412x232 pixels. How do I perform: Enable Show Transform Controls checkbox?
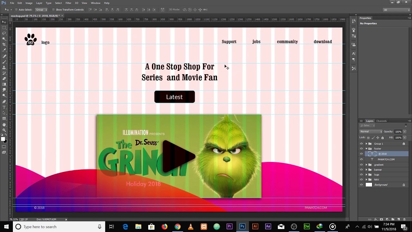(x=53, y=10)
